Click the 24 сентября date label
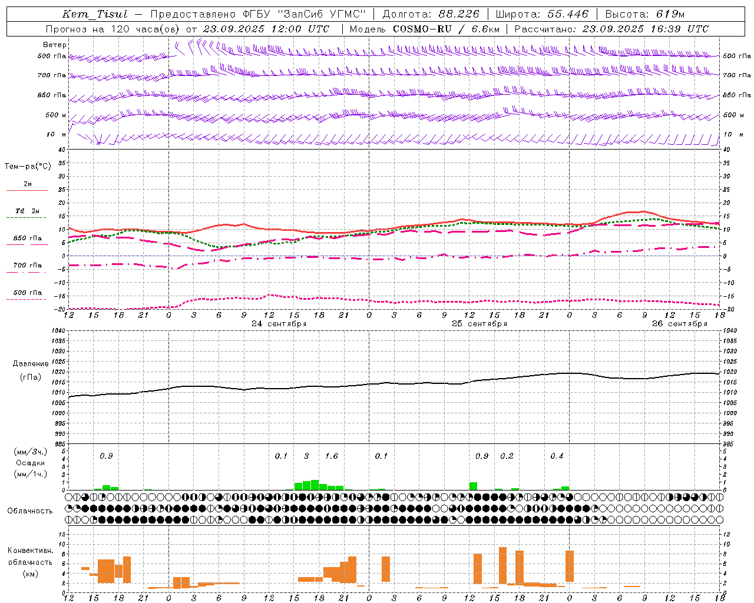This screenshot has width=754, height=603. click(x=279, y=324)
